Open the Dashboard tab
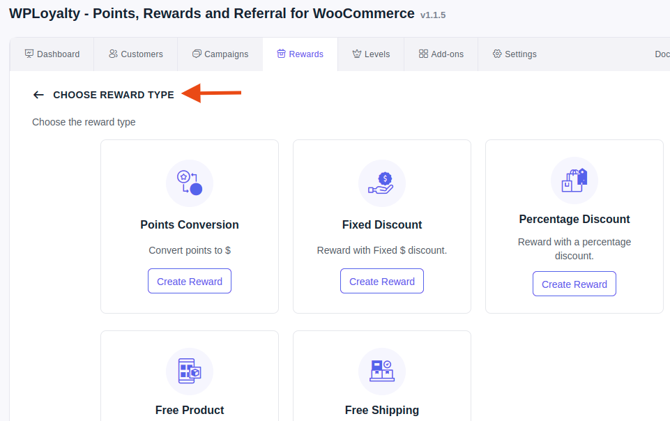670x421 pixels. [52, 54]
